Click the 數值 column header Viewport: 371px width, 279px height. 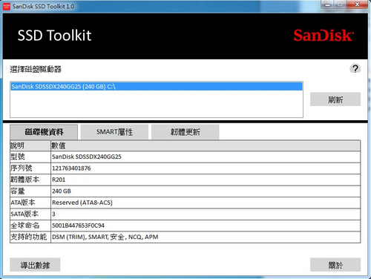tap(206, 145)
